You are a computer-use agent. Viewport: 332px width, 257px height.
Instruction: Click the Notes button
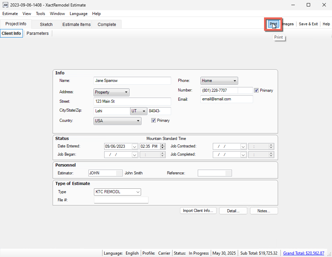tap(264, 211)
